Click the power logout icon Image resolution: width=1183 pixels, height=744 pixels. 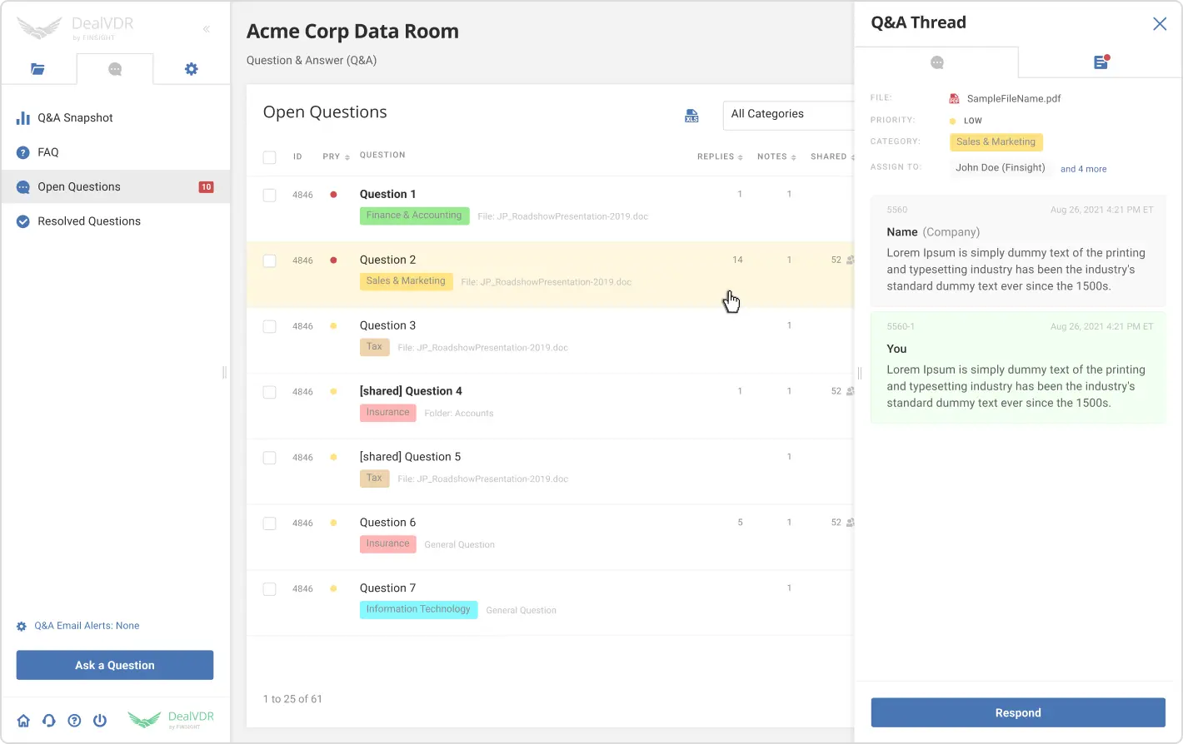click(100, 721)
